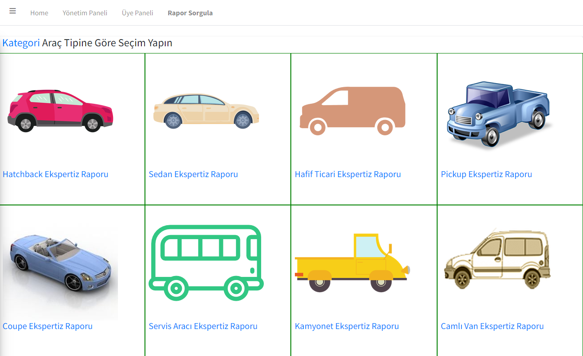583x356 pixels.
Task: Open Yönetim Paneli in navigation bar
Action: (x=85, y=13)
